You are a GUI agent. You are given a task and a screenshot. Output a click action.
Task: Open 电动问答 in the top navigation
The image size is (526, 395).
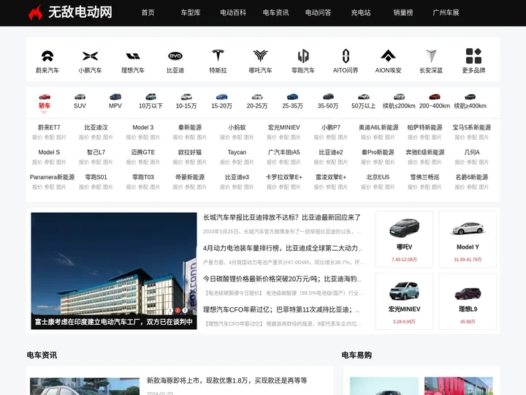pos(318,12)
